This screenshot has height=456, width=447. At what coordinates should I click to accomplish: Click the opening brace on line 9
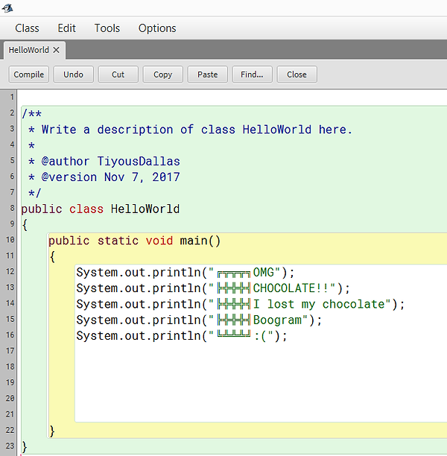tap(25, 225)
